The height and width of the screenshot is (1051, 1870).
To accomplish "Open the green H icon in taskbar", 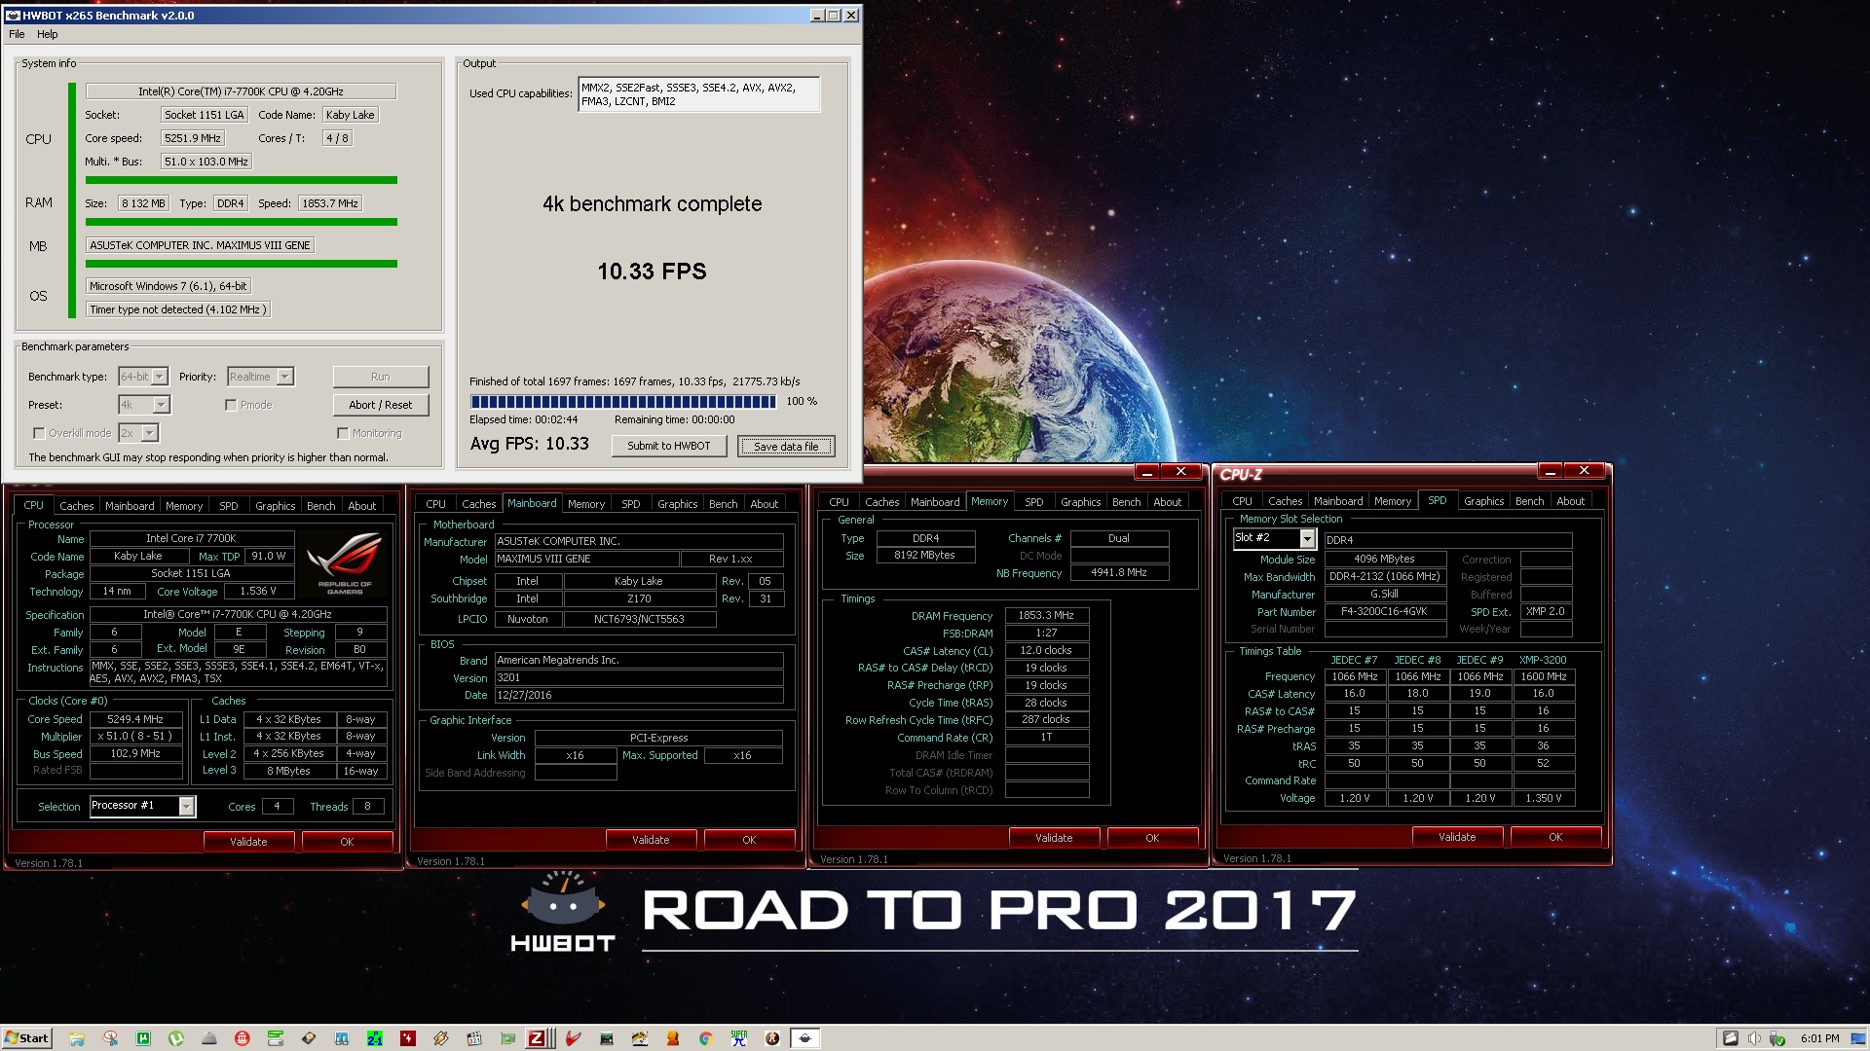I will (x=143, y=1038).
